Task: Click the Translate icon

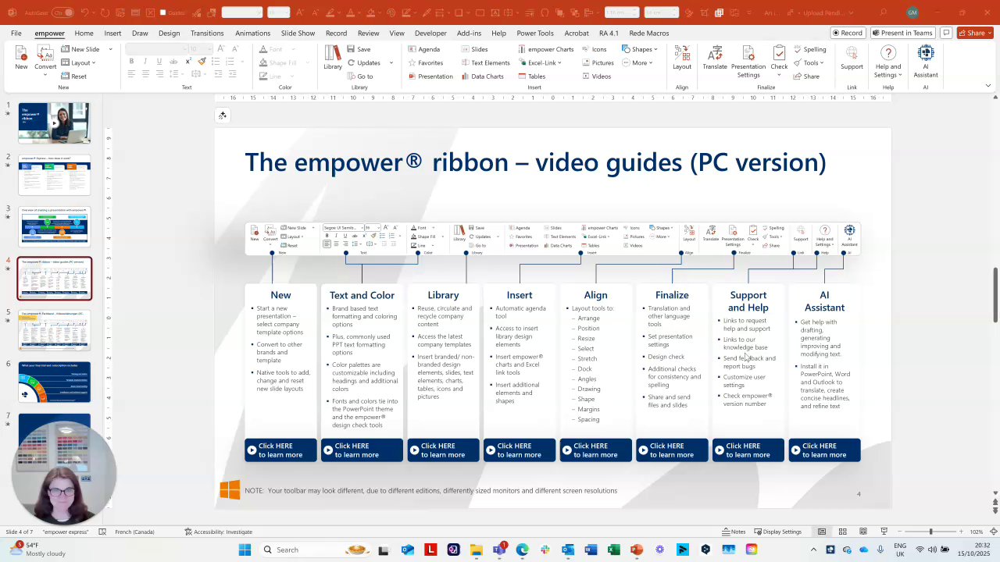Action: 715,59
